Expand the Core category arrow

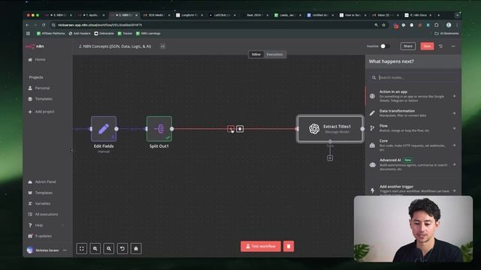point(454,145)
